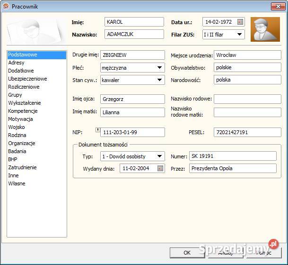The height and width of the screenshot is (265, 288).
Task: Open the BHP section
Action: (x=37, y=159)
